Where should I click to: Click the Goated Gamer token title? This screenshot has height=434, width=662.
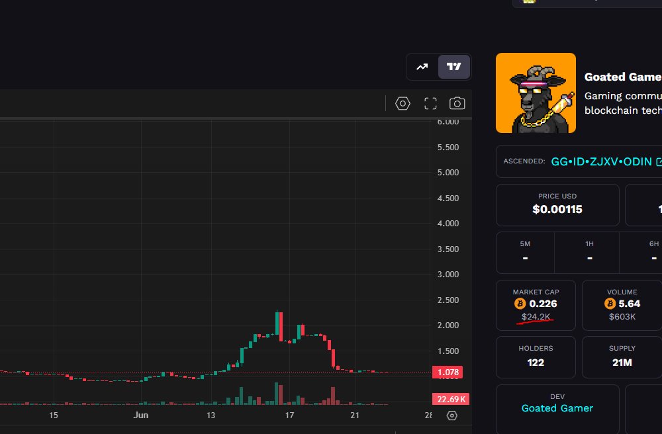click(623, 77)
